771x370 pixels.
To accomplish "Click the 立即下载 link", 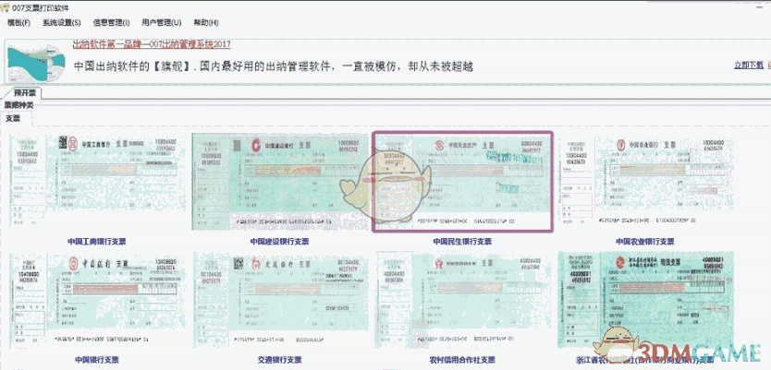I will tap(749, 66).
